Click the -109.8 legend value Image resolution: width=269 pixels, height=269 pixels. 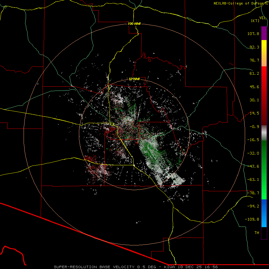pyautogui.click(x=252, y=219)
